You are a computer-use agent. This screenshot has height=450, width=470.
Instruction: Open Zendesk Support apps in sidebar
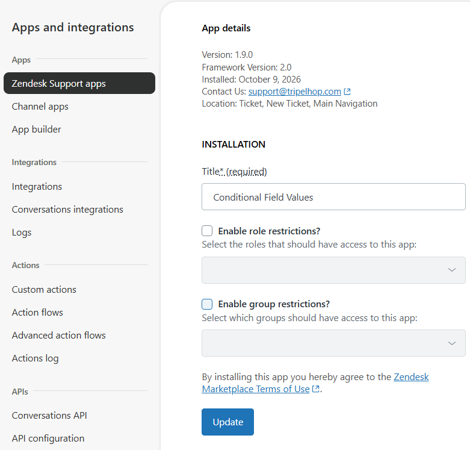coord(79,83)
